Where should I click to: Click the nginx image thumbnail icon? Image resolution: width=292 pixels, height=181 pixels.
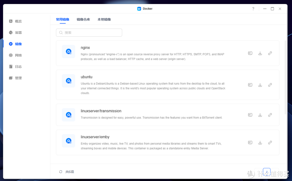pyautogui.click(x=68, y=51)
